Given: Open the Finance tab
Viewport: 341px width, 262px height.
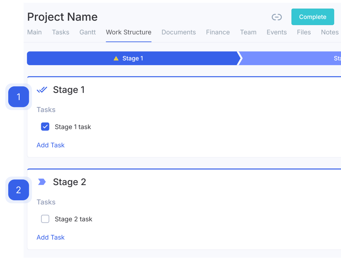Looking at the screenshot, I should [218, 32].
